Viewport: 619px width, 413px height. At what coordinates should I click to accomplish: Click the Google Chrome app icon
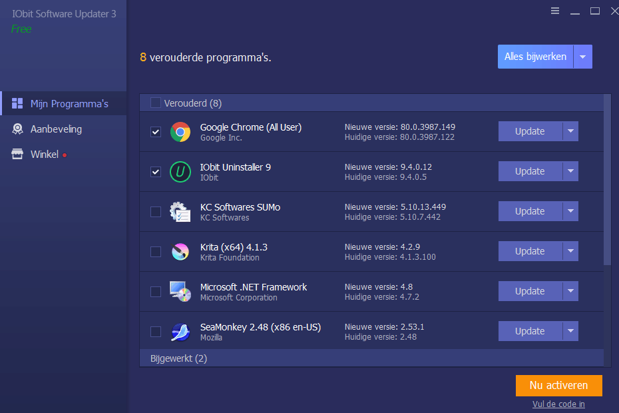tap(180, 132)
